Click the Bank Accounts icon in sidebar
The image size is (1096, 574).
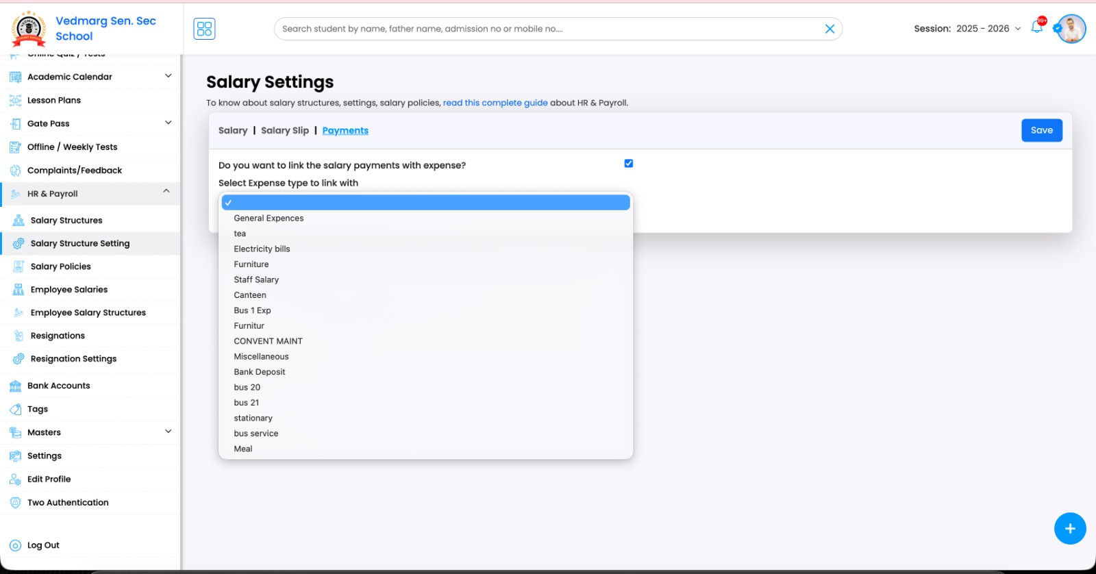pos(15,386)
